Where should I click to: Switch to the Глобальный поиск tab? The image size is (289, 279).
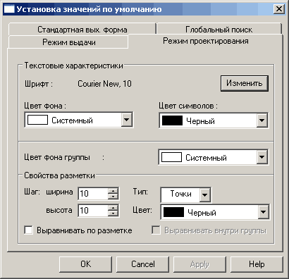coord(219,30)
